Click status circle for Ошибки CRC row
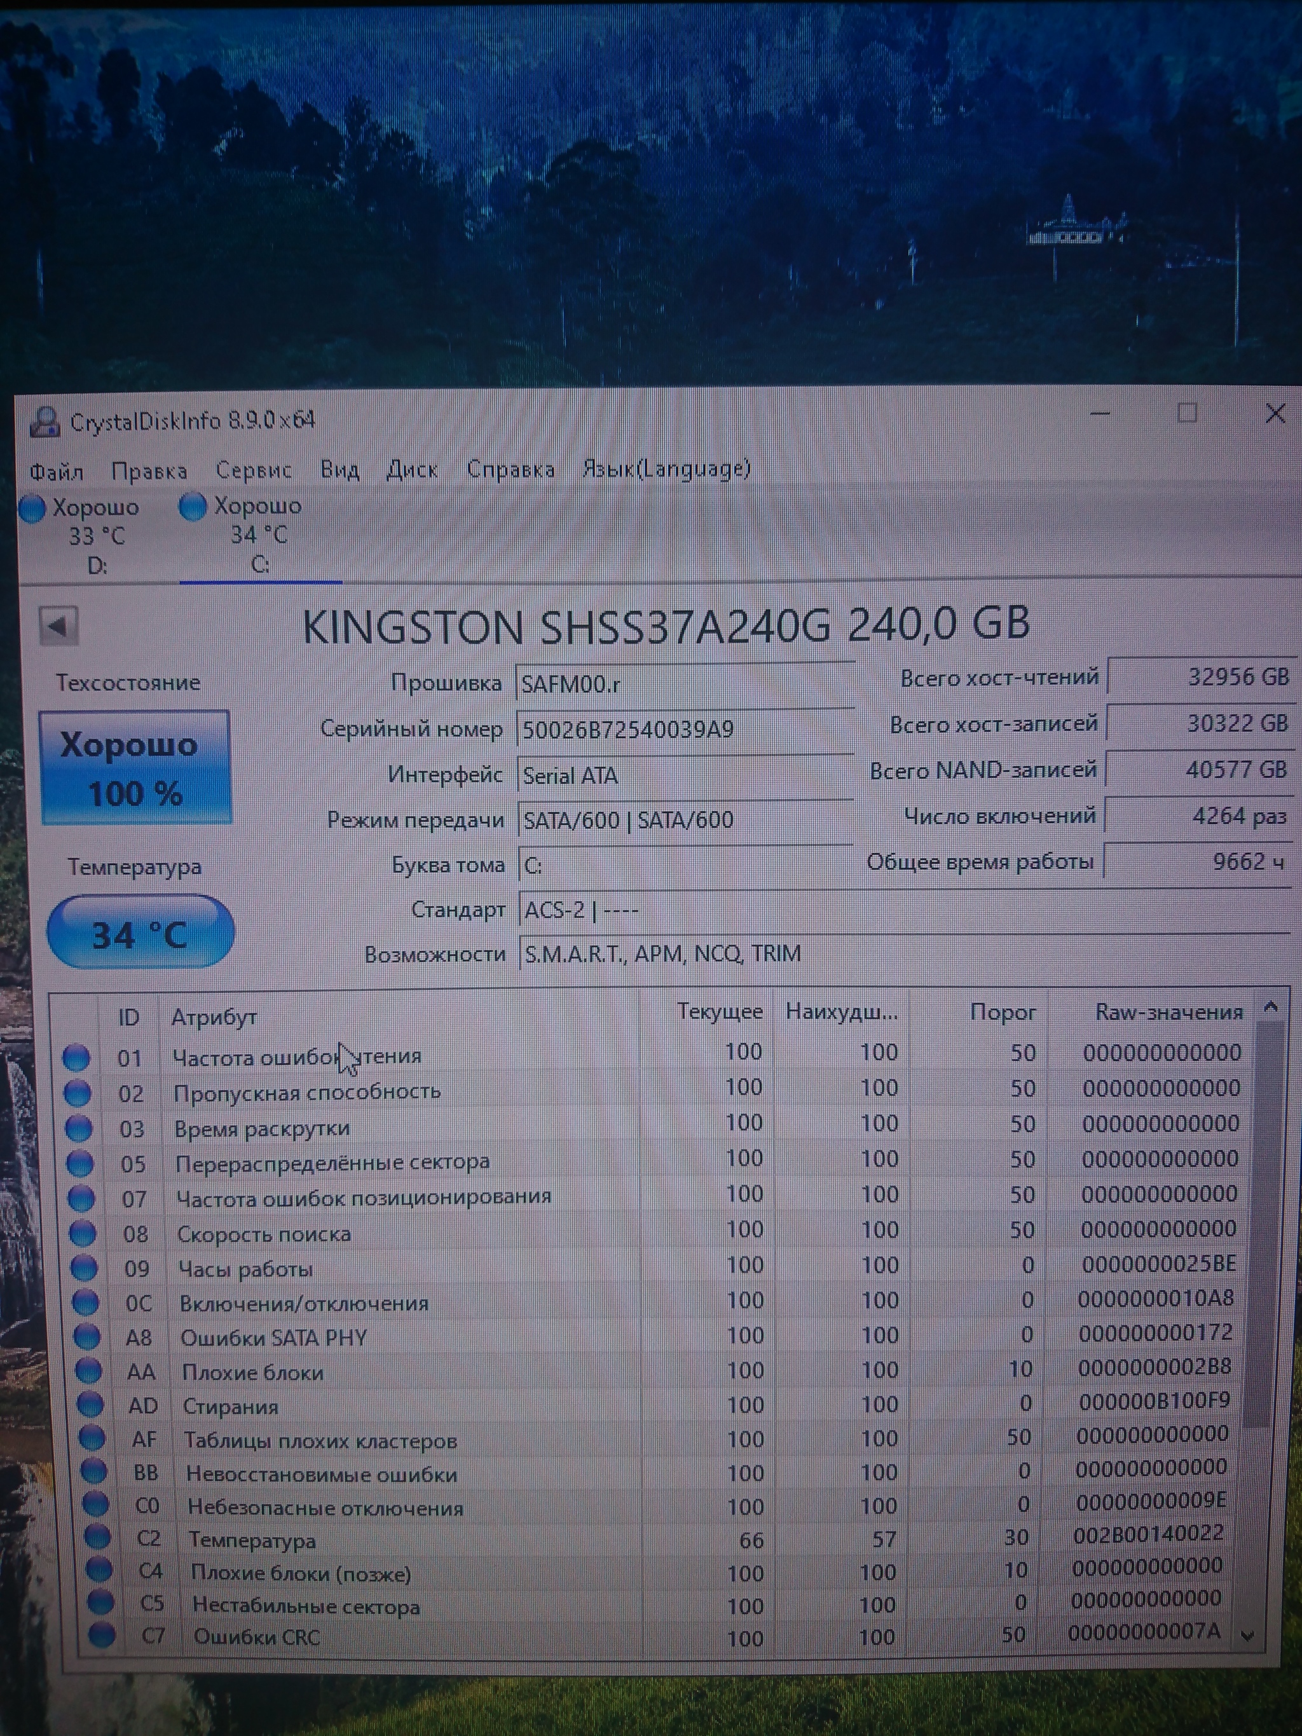This screenshot has width=1302, height=1736. (101, 1636)
